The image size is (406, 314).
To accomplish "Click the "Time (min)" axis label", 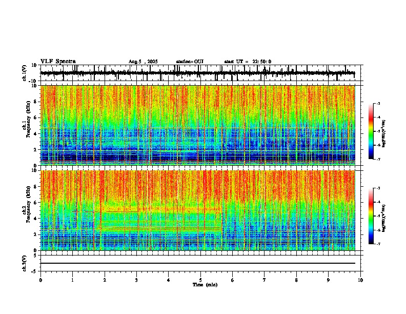I will 205,285.
